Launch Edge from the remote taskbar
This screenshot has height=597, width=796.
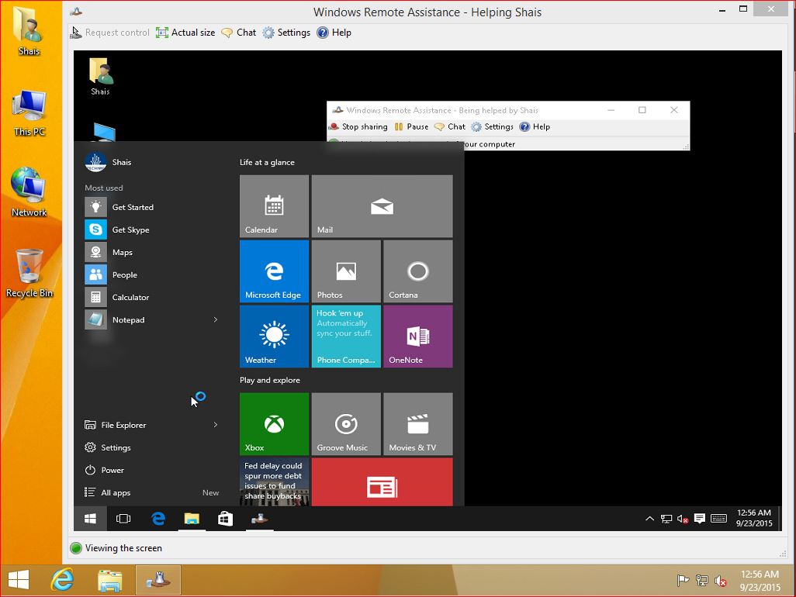pyautogui.click(x=157, y=519)
